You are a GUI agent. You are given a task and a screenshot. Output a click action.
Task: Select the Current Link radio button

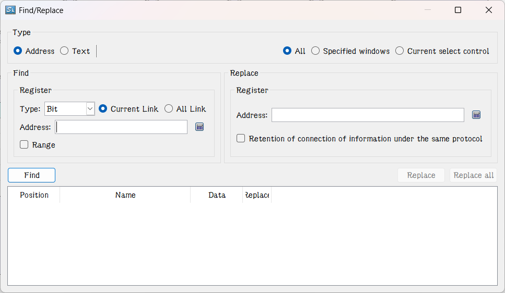103,109
